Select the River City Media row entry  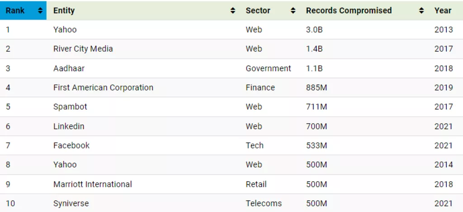point(83,49)
